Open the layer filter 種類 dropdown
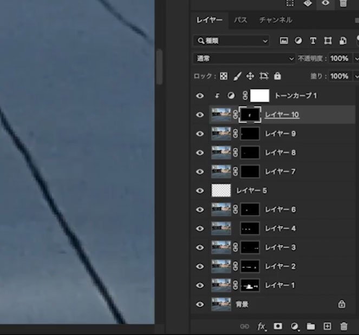This screenshot has height=335, width=359. pyautogui.click(x=231, y=41)
